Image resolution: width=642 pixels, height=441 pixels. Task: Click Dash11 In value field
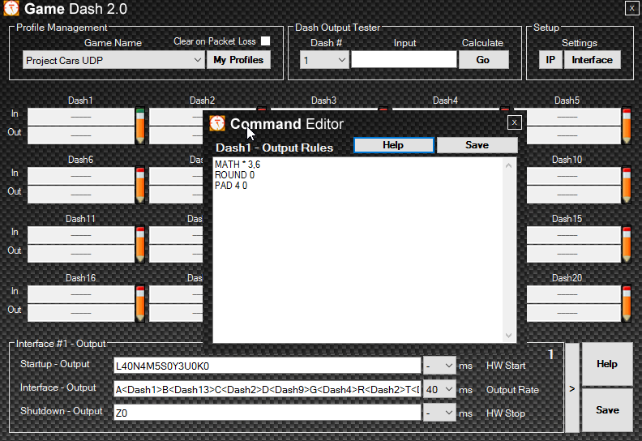click(x=81, y=235)
